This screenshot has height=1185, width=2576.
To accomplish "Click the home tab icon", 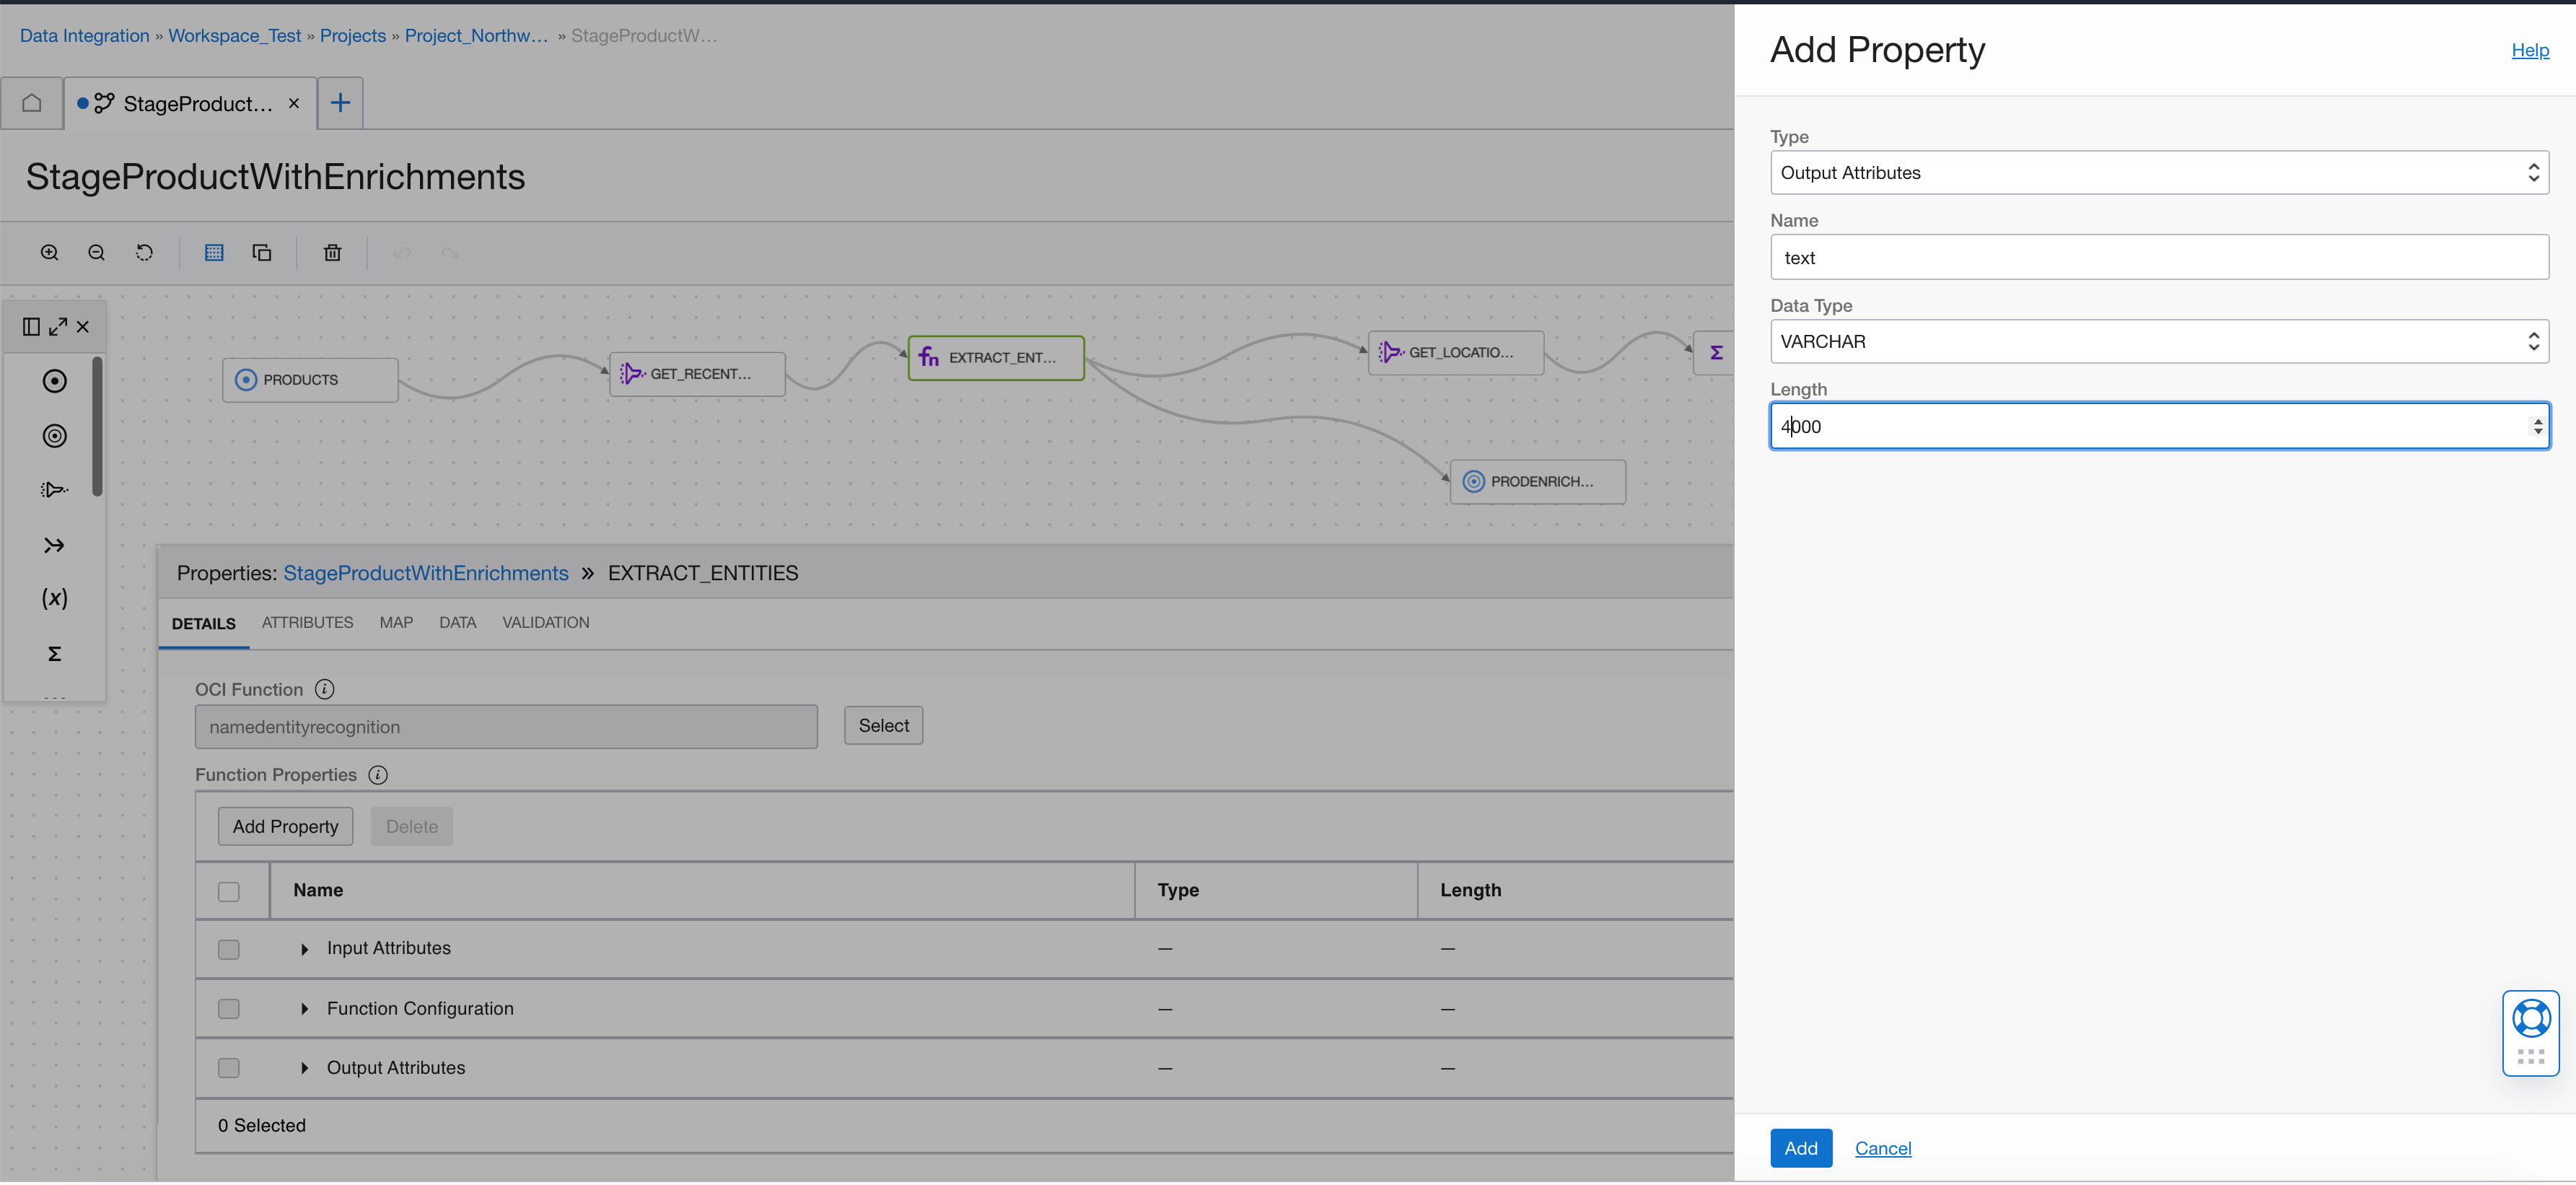I will (x=32, y=103).
